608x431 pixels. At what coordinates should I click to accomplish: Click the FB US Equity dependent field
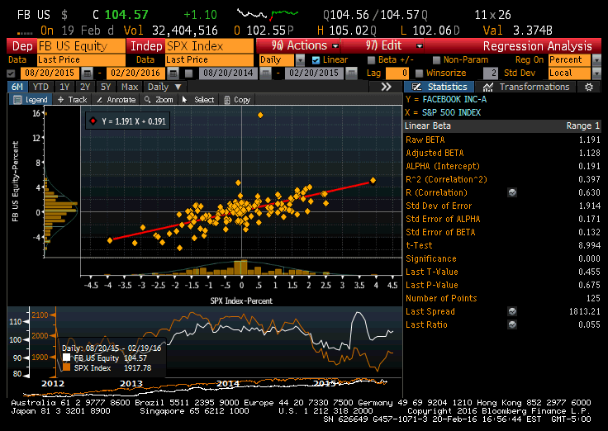tap(81, 46)
